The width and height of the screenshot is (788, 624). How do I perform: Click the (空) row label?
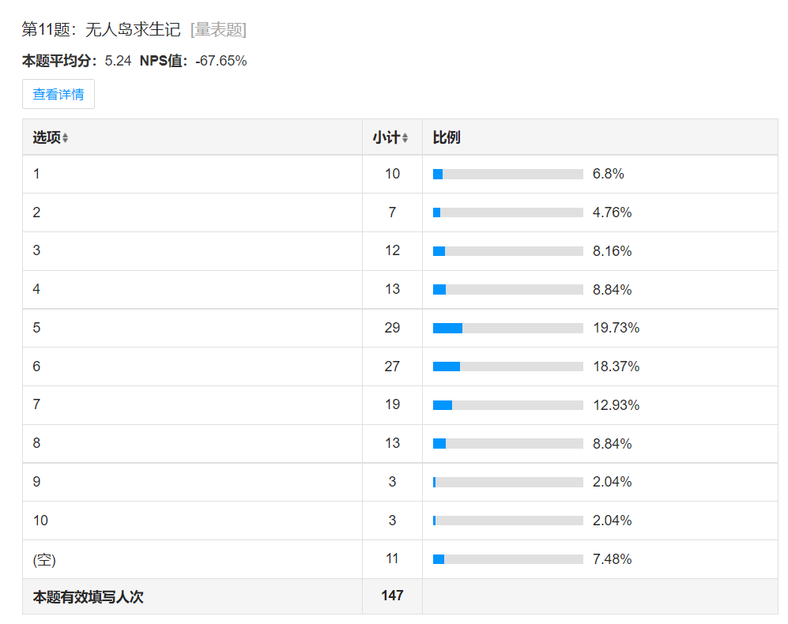pyautogui.click(x=44, y=559)
